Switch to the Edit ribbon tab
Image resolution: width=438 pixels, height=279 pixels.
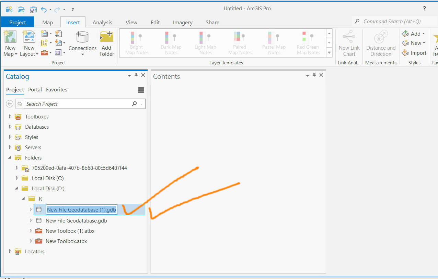click(x=155, y=22)
